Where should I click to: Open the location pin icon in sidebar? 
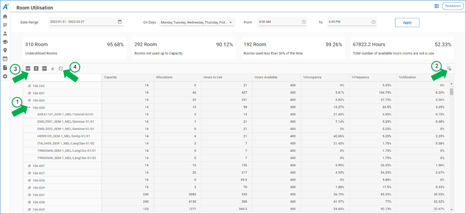click(x=5, y=51)
